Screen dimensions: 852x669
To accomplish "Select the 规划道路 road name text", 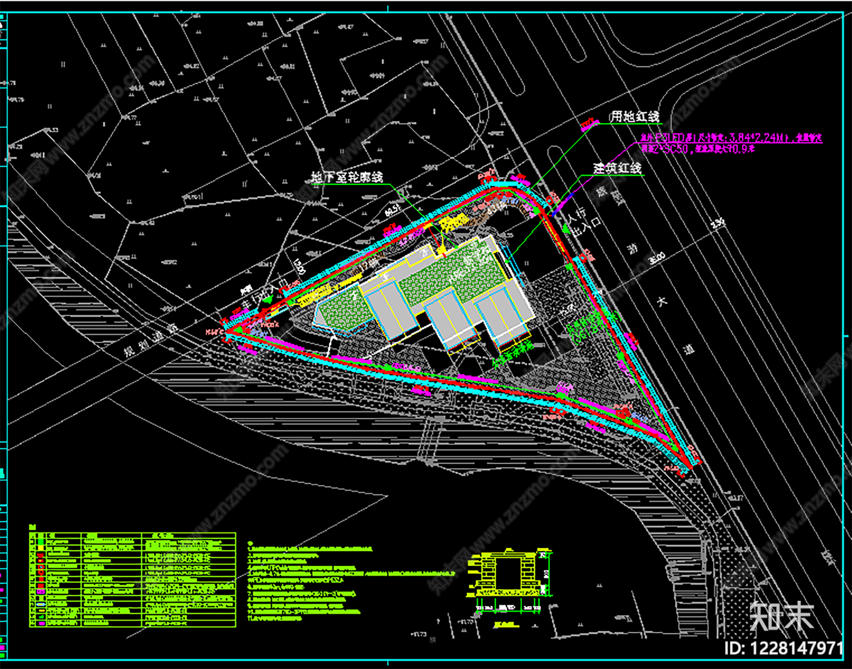I will coord(151,341).
